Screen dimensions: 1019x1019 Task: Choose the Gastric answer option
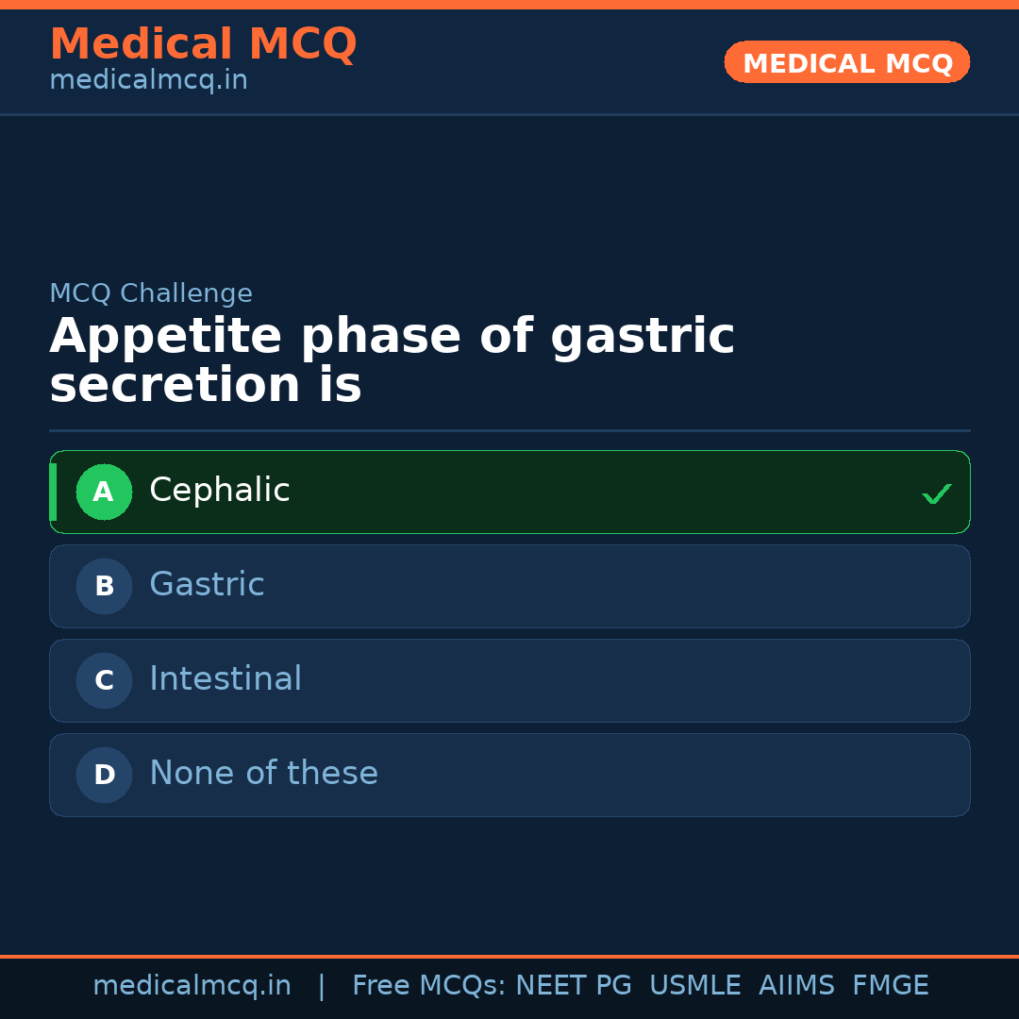[207, 585]
